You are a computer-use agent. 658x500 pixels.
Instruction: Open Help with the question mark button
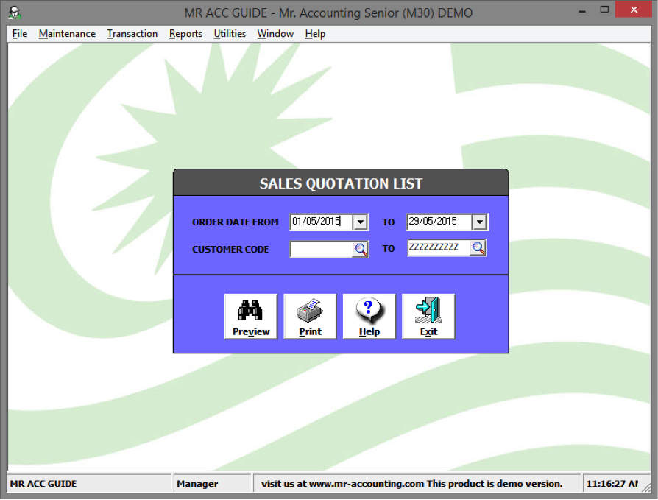pos(369,316)
